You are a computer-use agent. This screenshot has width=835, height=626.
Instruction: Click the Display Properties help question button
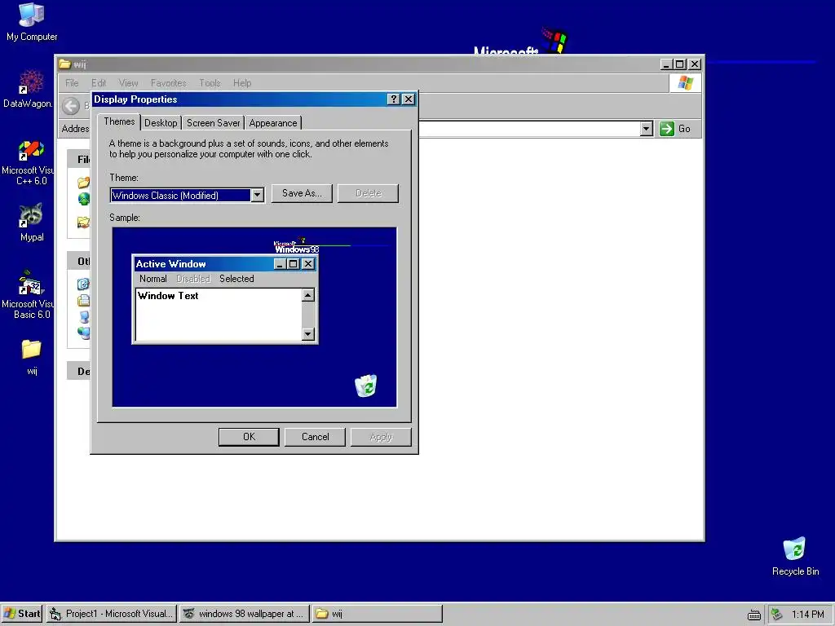393,99
